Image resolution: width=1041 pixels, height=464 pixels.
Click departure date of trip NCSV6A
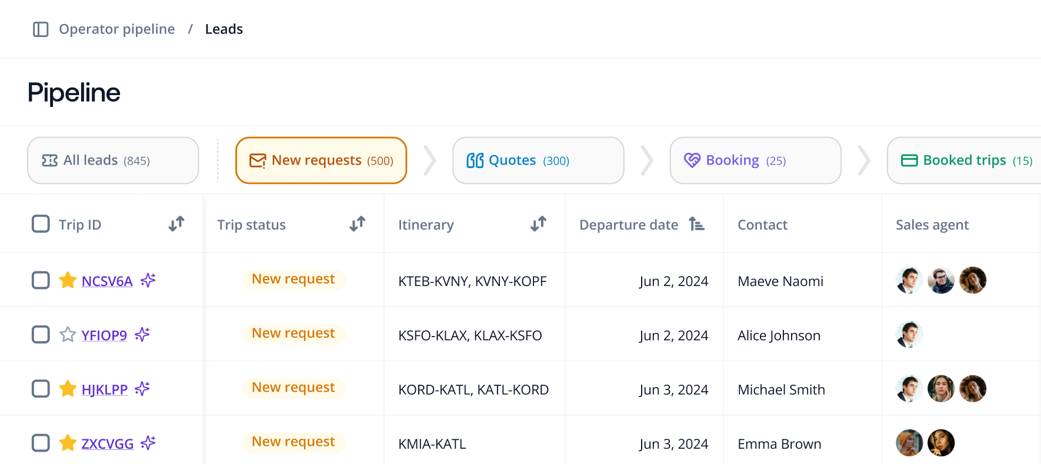[673, 281]
